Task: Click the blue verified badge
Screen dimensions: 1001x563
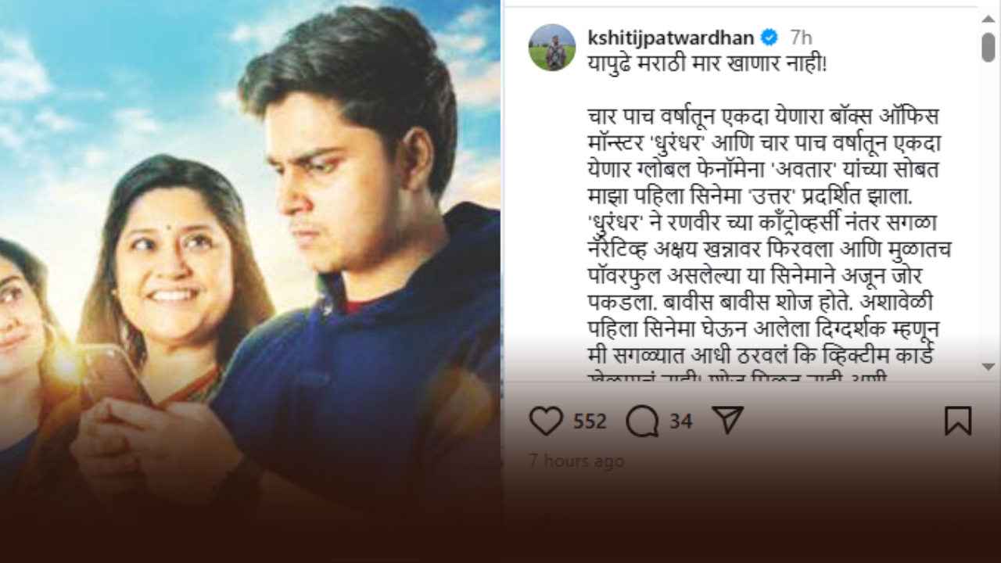Action: (x=770, y=38)
